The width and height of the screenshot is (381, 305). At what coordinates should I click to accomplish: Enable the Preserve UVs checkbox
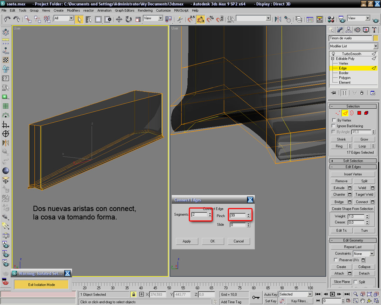336,260
